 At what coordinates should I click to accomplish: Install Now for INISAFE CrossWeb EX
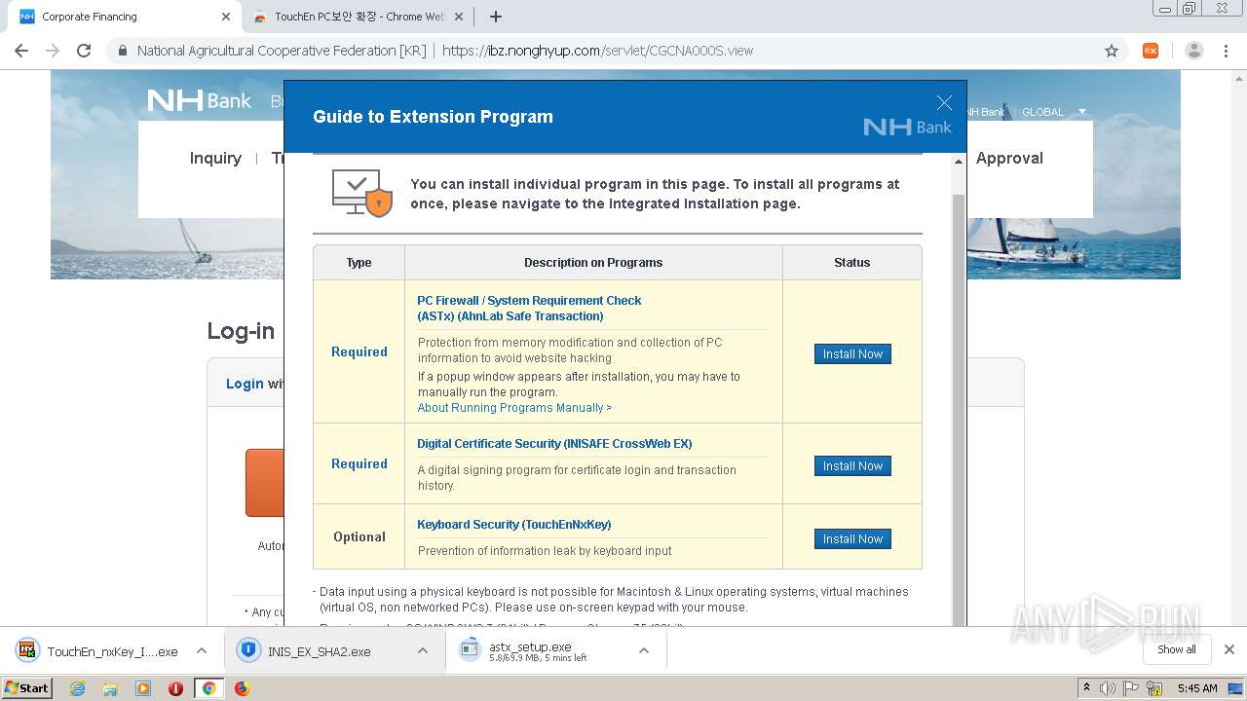852,466
